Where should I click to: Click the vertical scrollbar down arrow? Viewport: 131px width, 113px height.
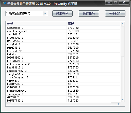[x=122, y=100]
